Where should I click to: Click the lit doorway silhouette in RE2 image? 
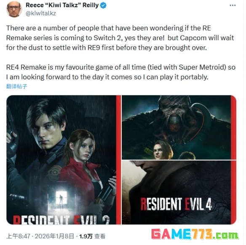pyautogui.click(x=61, y=199)
